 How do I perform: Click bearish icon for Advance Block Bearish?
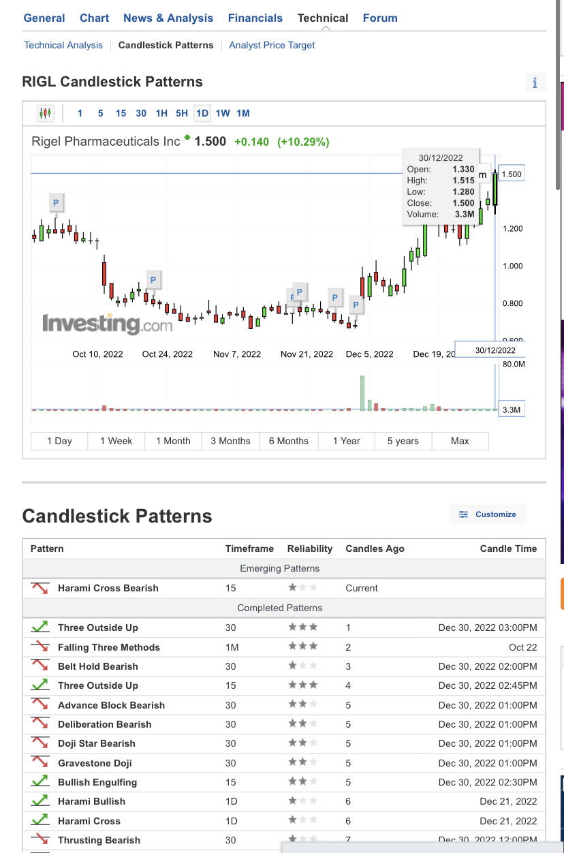click(40, 705)
